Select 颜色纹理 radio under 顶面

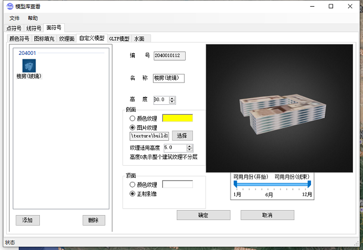tap(132, 185)
